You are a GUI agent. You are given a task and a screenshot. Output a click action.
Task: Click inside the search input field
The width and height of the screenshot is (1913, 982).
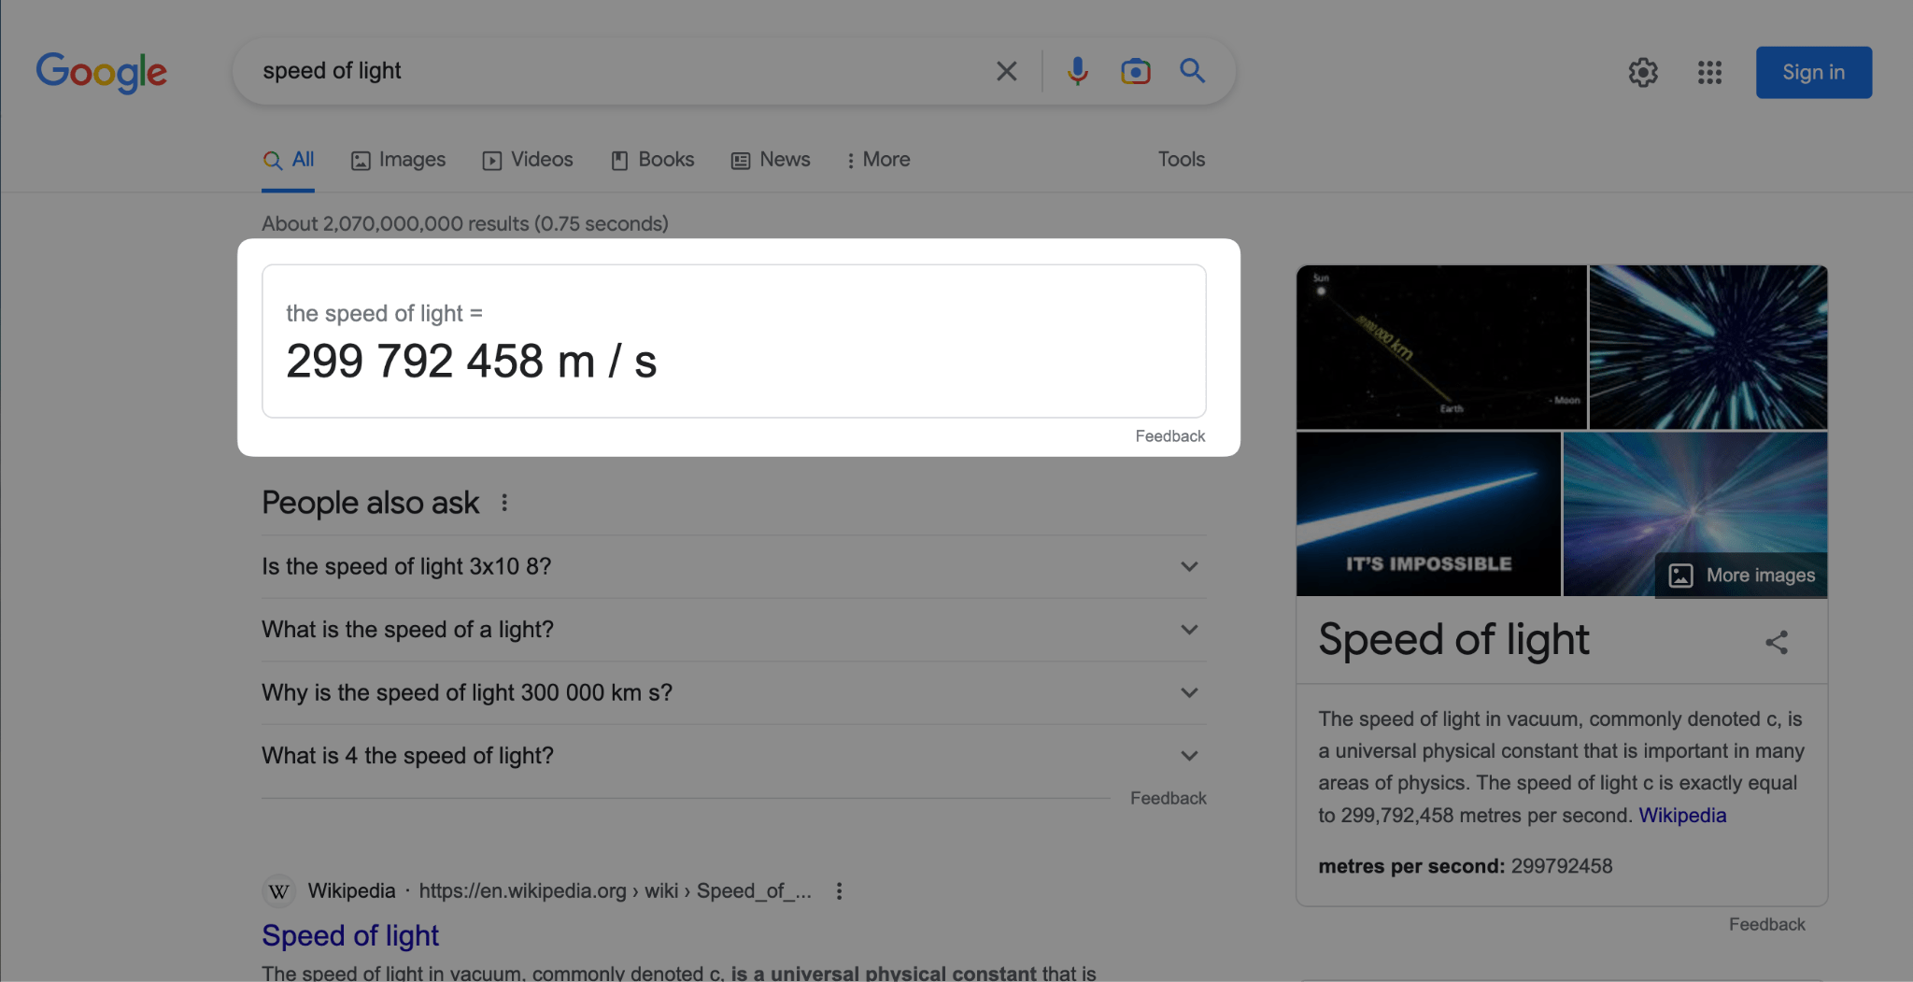(560, 70)
